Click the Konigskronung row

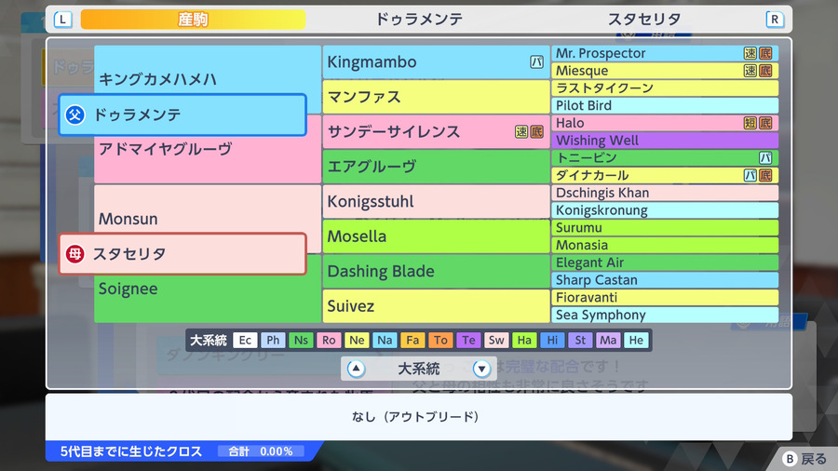coord(664,210)
